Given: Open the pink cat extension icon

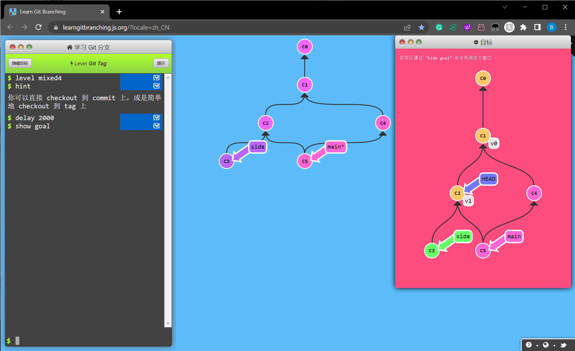Looking at the screenshot, I should pos(481,27).
